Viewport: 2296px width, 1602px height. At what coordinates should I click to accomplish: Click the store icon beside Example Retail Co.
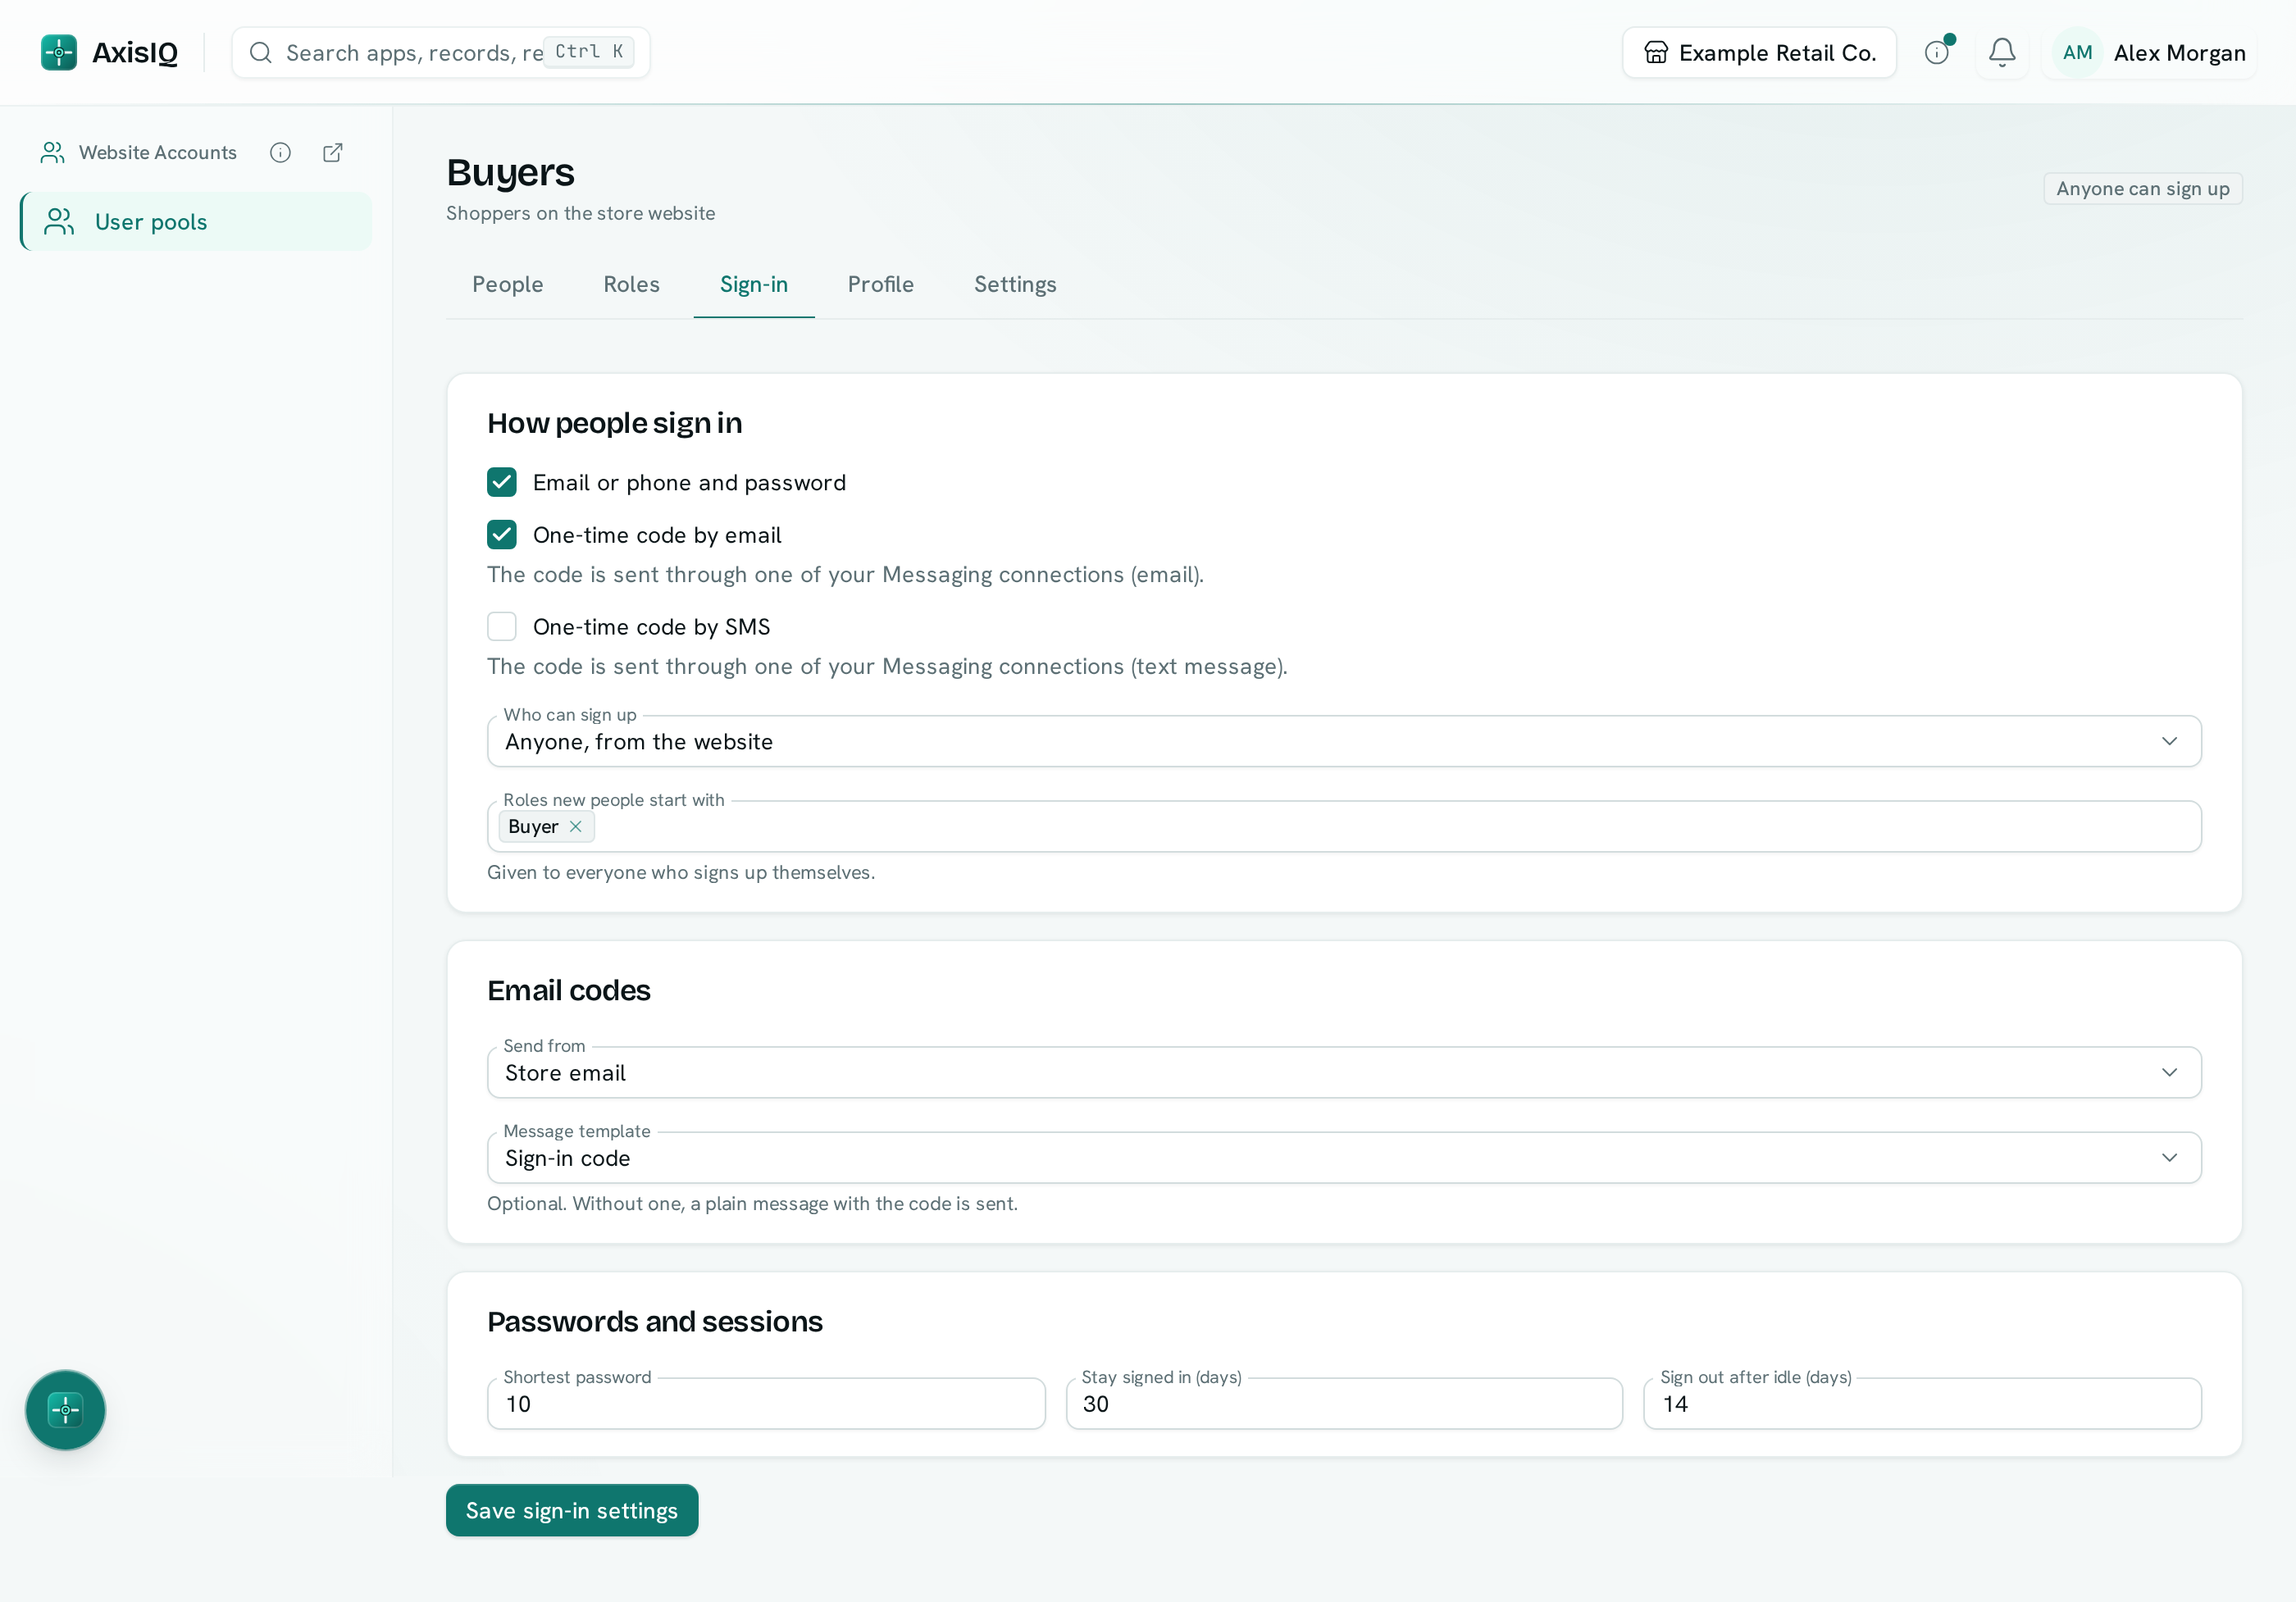pyautogui.click(x=1656, y=52)
